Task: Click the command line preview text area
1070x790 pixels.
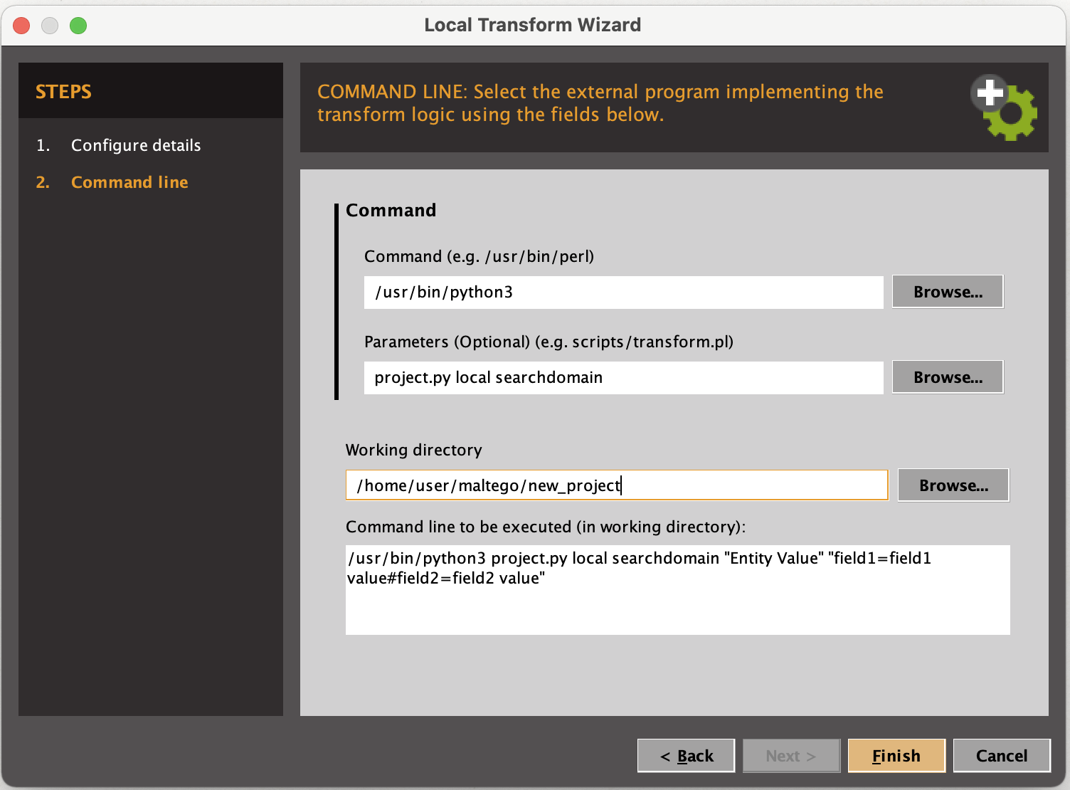Action: [677, 589]
